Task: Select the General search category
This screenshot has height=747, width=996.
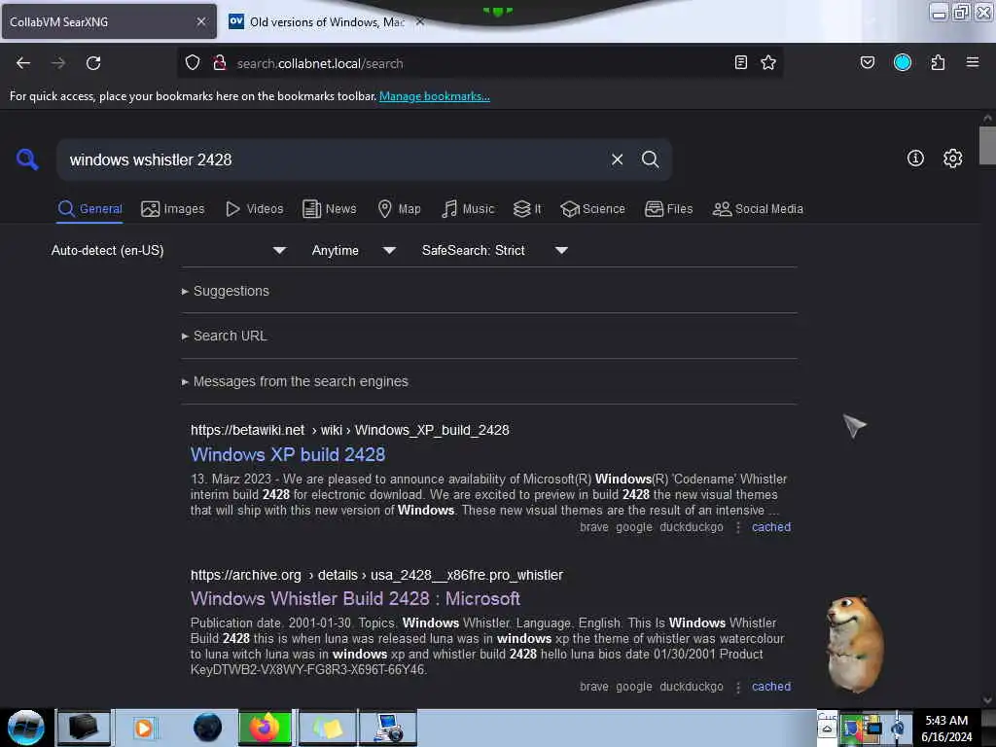Action: (89, 209)
